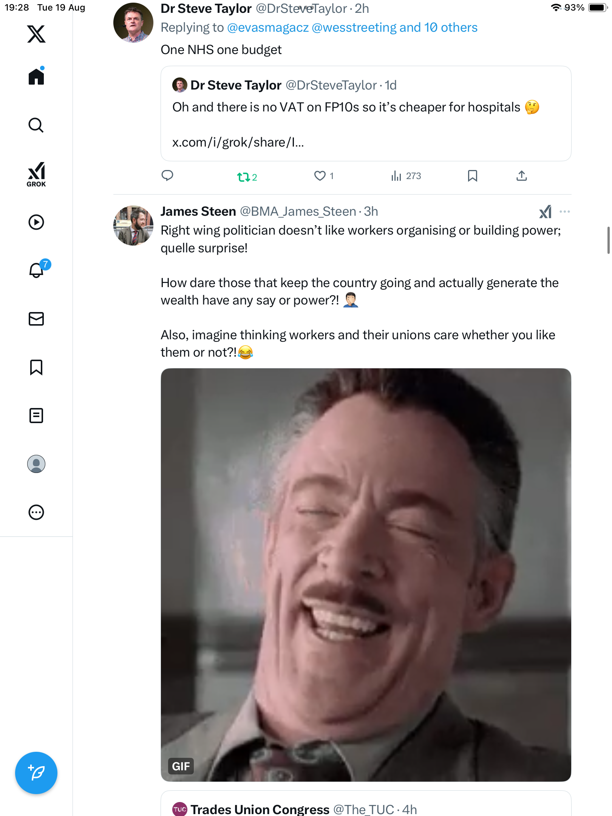Like Dr Steve Taylor's reply
The image size is (612, 816).
pyautogui.click(x=320, y=176)
